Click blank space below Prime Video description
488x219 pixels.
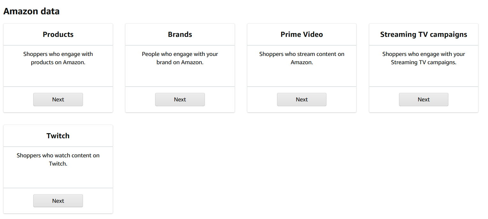tap(302, 76)
